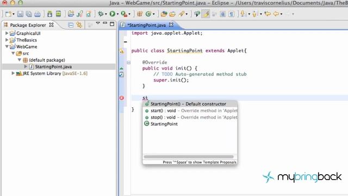348x196 pixels.
Task: Click the New Java Project toolbar icon
Action: pyautogui.click(x=71, y=14)
